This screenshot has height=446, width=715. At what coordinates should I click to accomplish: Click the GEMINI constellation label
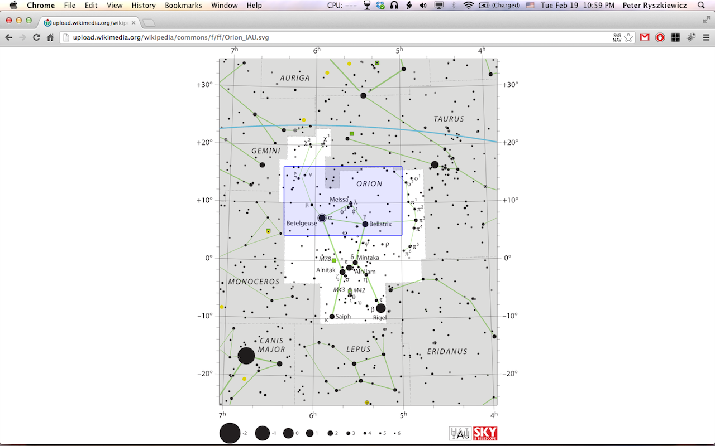(x=266, y=151)
